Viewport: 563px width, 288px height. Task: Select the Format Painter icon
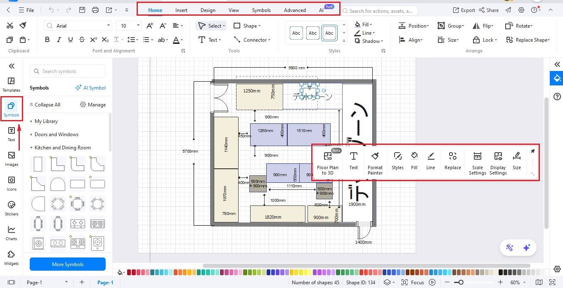[x=375, y=161]
